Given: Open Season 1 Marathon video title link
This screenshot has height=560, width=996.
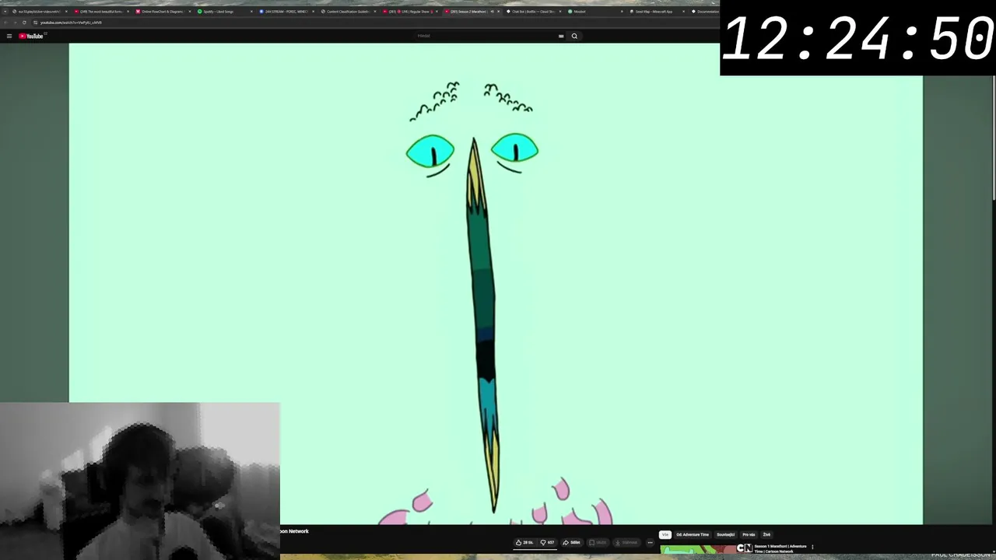Looking at the screenshot, I should 780,549.
